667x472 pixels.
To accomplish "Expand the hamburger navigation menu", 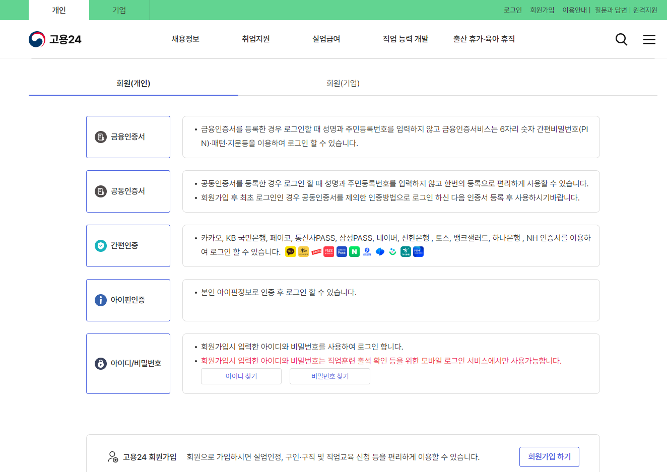I will pos(649,39).
